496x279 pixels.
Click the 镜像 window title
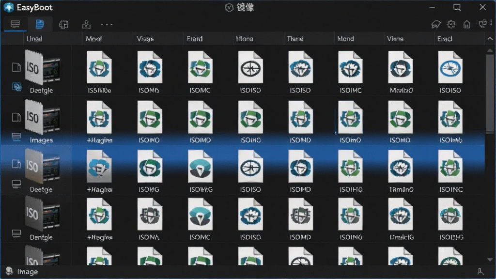click(245, 7)
